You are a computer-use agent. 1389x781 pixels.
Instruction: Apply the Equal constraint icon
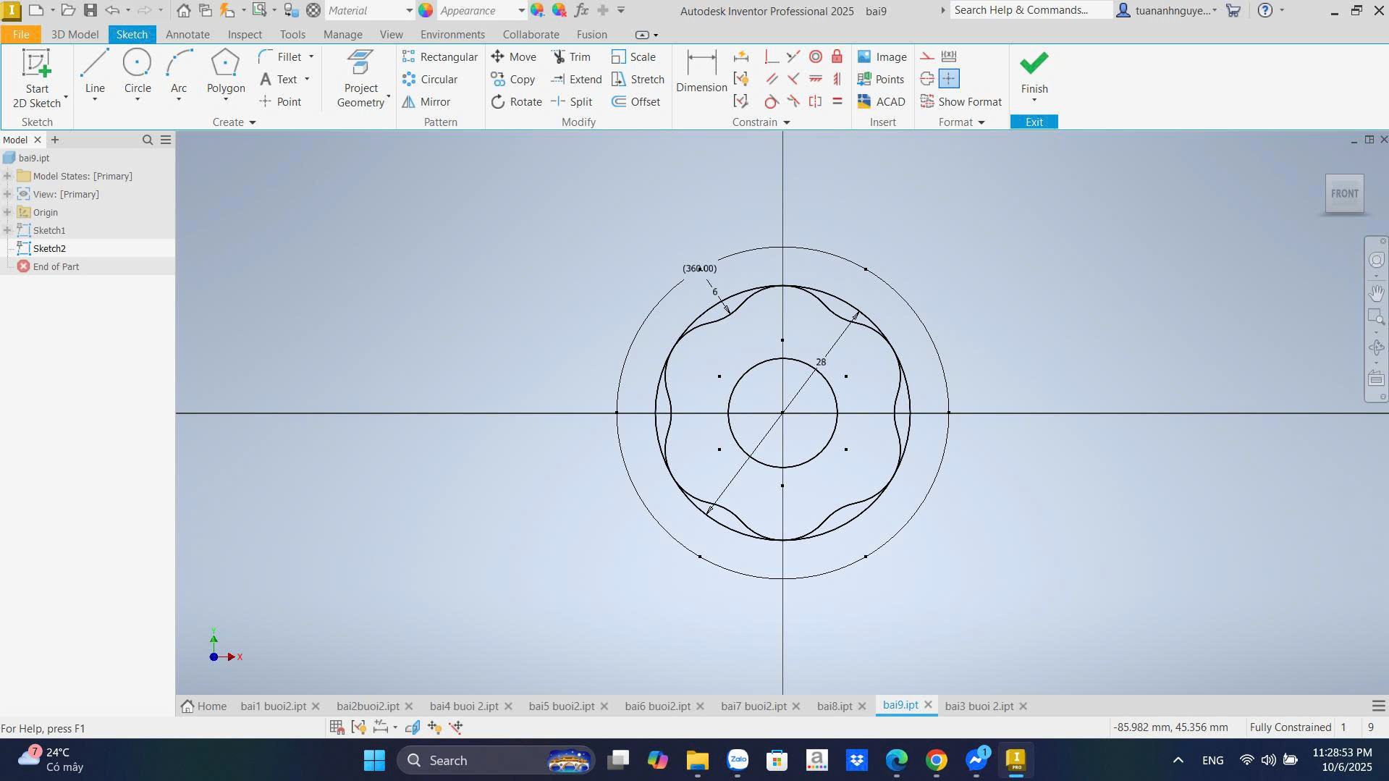[x=837, y=101]
